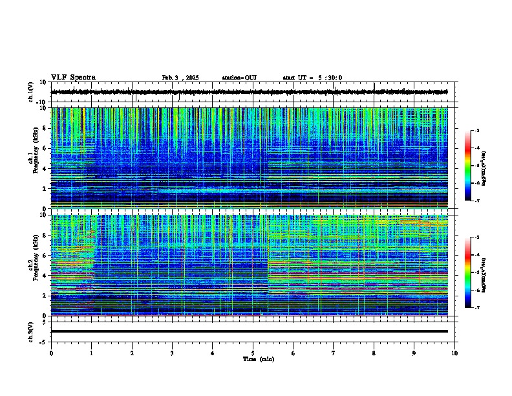
Task: Click the ch.1 frequency axis "2" tick
Action: (45, 189)
